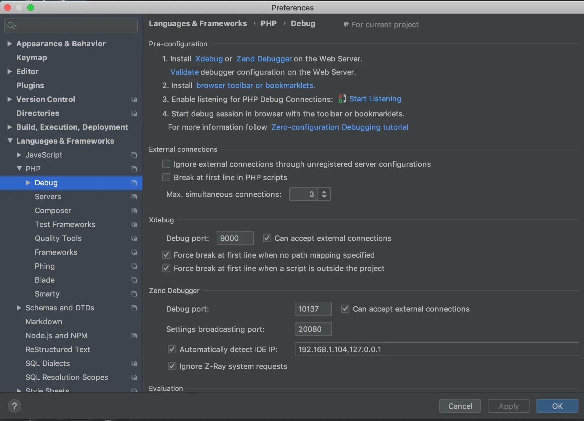Expand Schemas and DTDs node
The width and height of the screenshot is (584, 421).
19,307
